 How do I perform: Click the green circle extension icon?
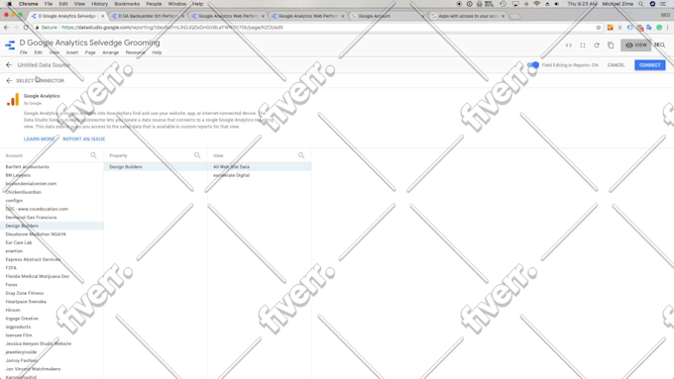point(659,28)
